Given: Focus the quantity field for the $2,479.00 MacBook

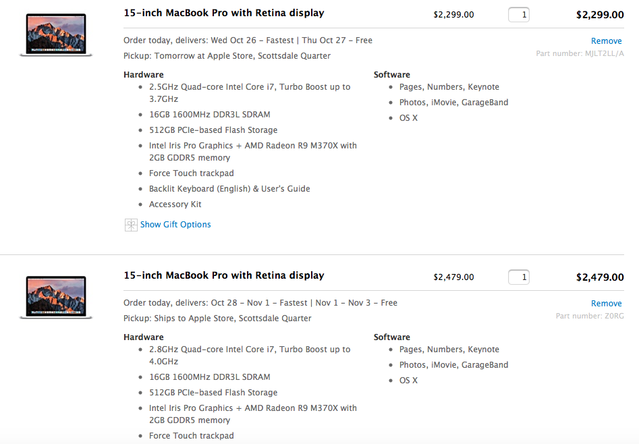Looking at the screenshot, I should click(518, 277).
